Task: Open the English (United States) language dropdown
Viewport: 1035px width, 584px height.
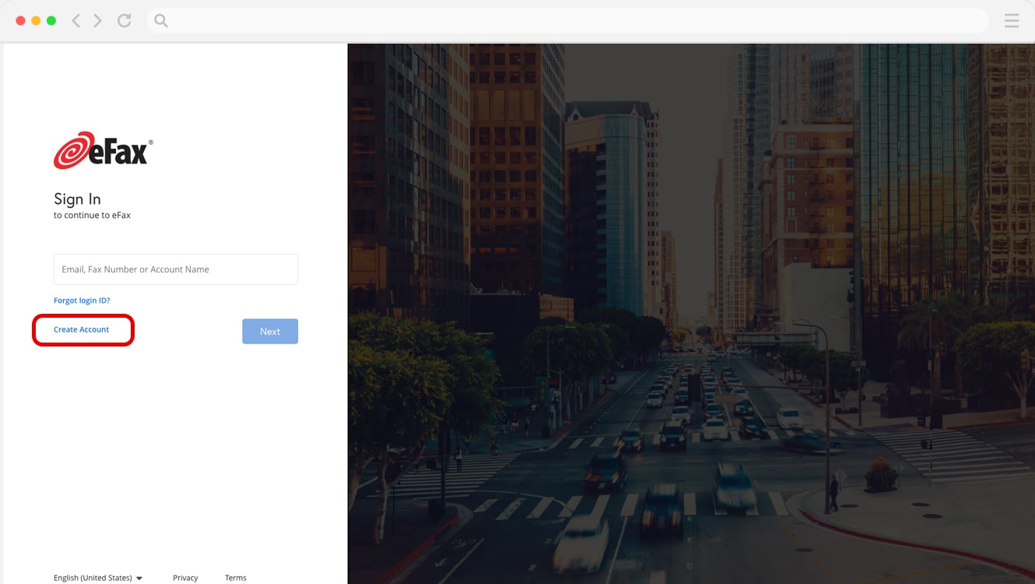Action: (93, 577)
